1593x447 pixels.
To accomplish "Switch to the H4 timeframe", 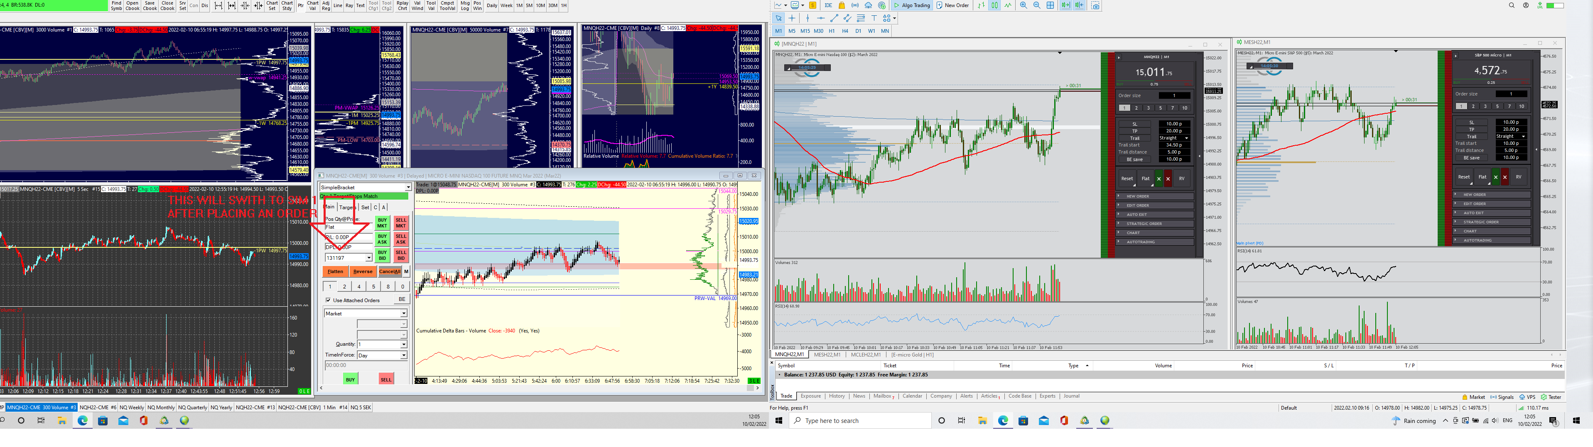I will (x=845, y=31).
